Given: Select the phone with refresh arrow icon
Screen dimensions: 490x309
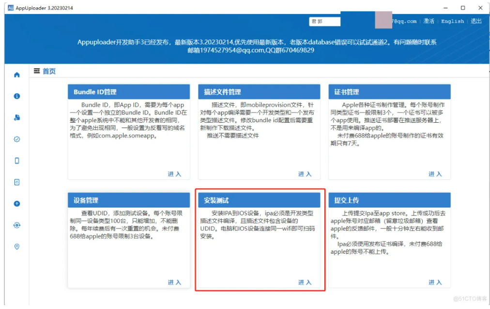Looking at the screenshot, I should coord(17,182).
